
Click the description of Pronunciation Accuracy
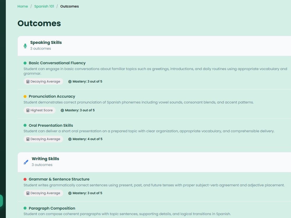tap(139, 102)
